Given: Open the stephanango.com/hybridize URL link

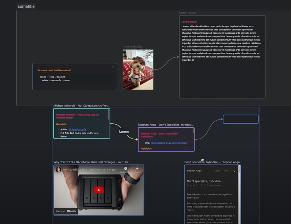Looking at the screenshot, I should point(168,143).
